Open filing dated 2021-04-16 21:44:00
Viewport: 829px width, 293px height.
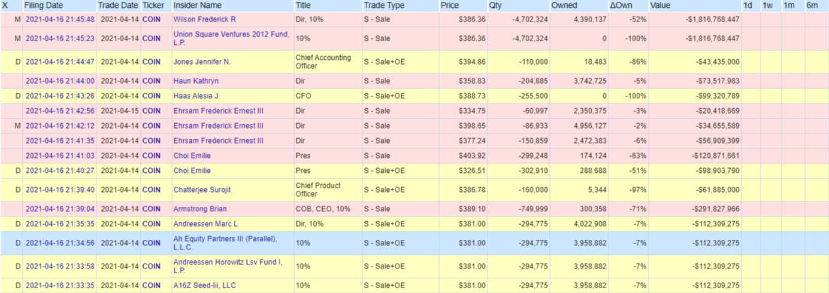pos(60,81)
